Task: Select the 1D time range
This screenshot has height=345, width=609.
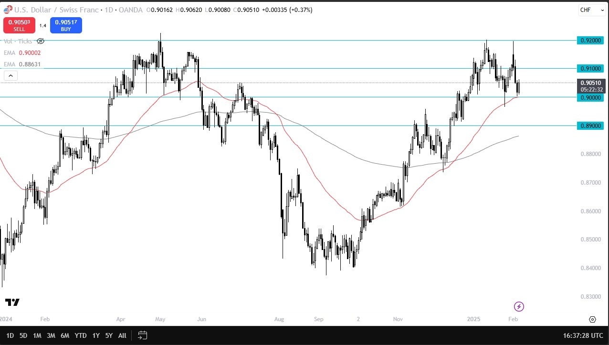Action: click(x=10, y=335)
